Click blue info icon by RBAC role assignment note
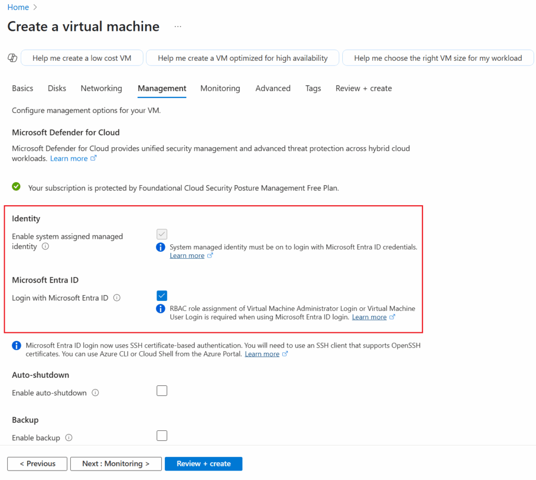The height and width of the screenshot is (480, 536). point(160,308)
